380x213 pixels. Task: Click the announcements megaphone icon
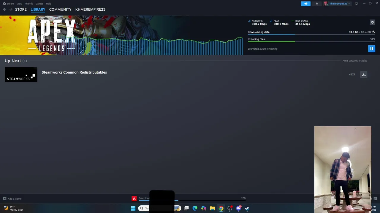click(x=305, y=4)
